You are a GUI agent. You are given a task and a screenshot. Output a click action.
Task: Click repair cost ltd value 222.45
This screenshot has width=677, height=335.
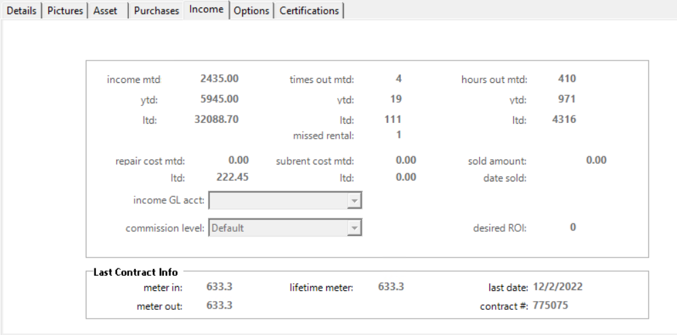tap(232, 177)
